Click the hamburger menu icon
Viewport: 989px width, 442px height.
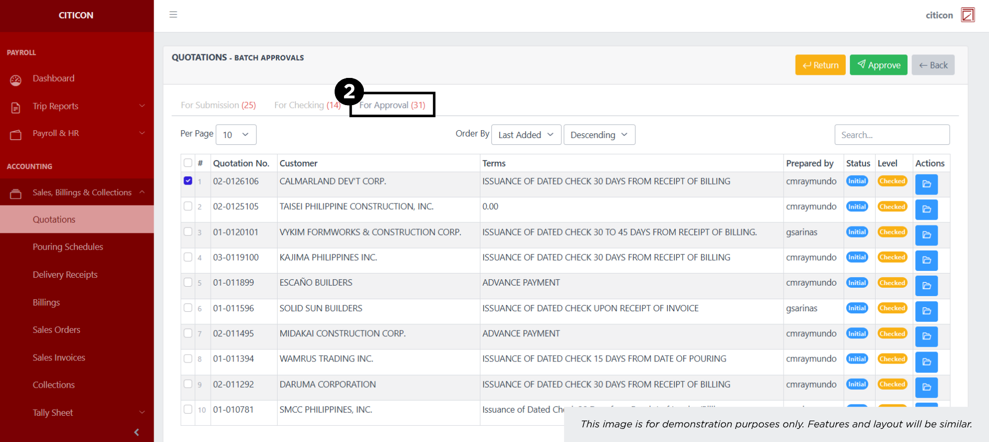click(x=173, y=15)
